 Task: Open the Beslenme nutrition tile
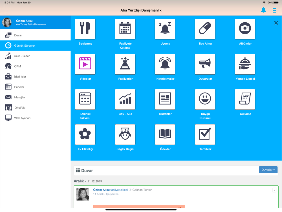pyautogui.click(x=85, y=29)
